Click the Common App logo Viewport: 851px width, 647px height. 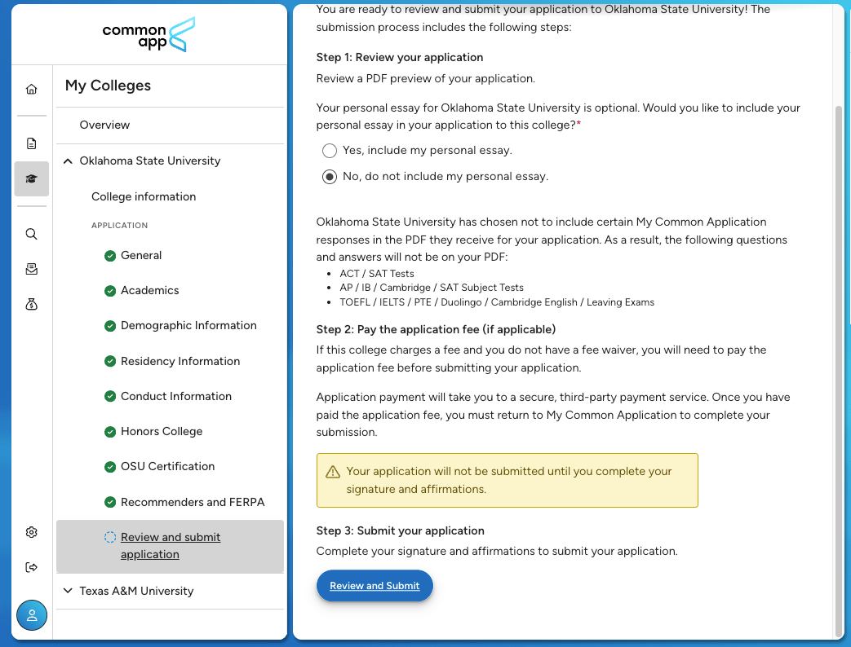click(149, 34)
